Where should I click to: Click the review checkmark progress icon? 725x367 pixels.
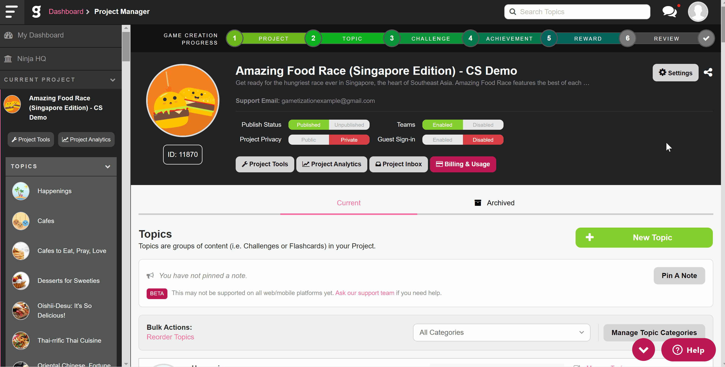(x=706, y=39)
